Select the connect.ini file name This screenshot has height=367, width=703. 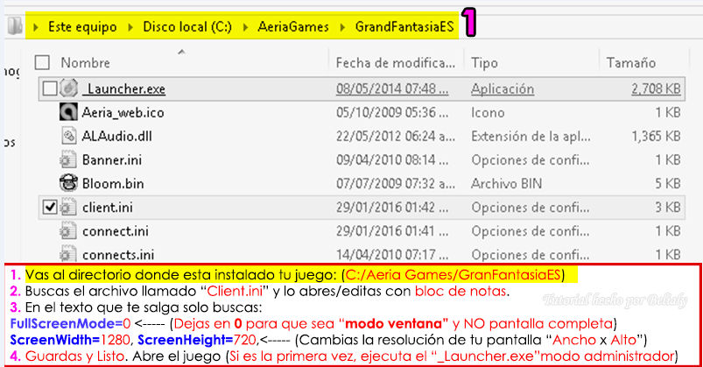tap(116, 231)
